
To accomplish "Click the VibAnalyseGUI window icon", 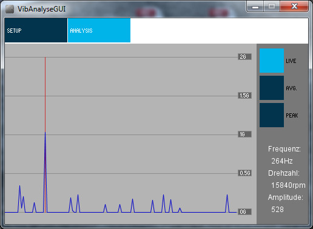I will click(10, 9).
